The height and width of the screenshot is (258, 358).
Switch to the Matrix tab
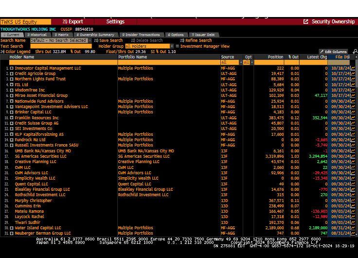(62, 35)
